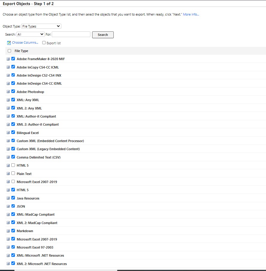Uncheck the ticked HTML 5 checkbox
The width and height of the screenshot is (266, 271).
13,190
